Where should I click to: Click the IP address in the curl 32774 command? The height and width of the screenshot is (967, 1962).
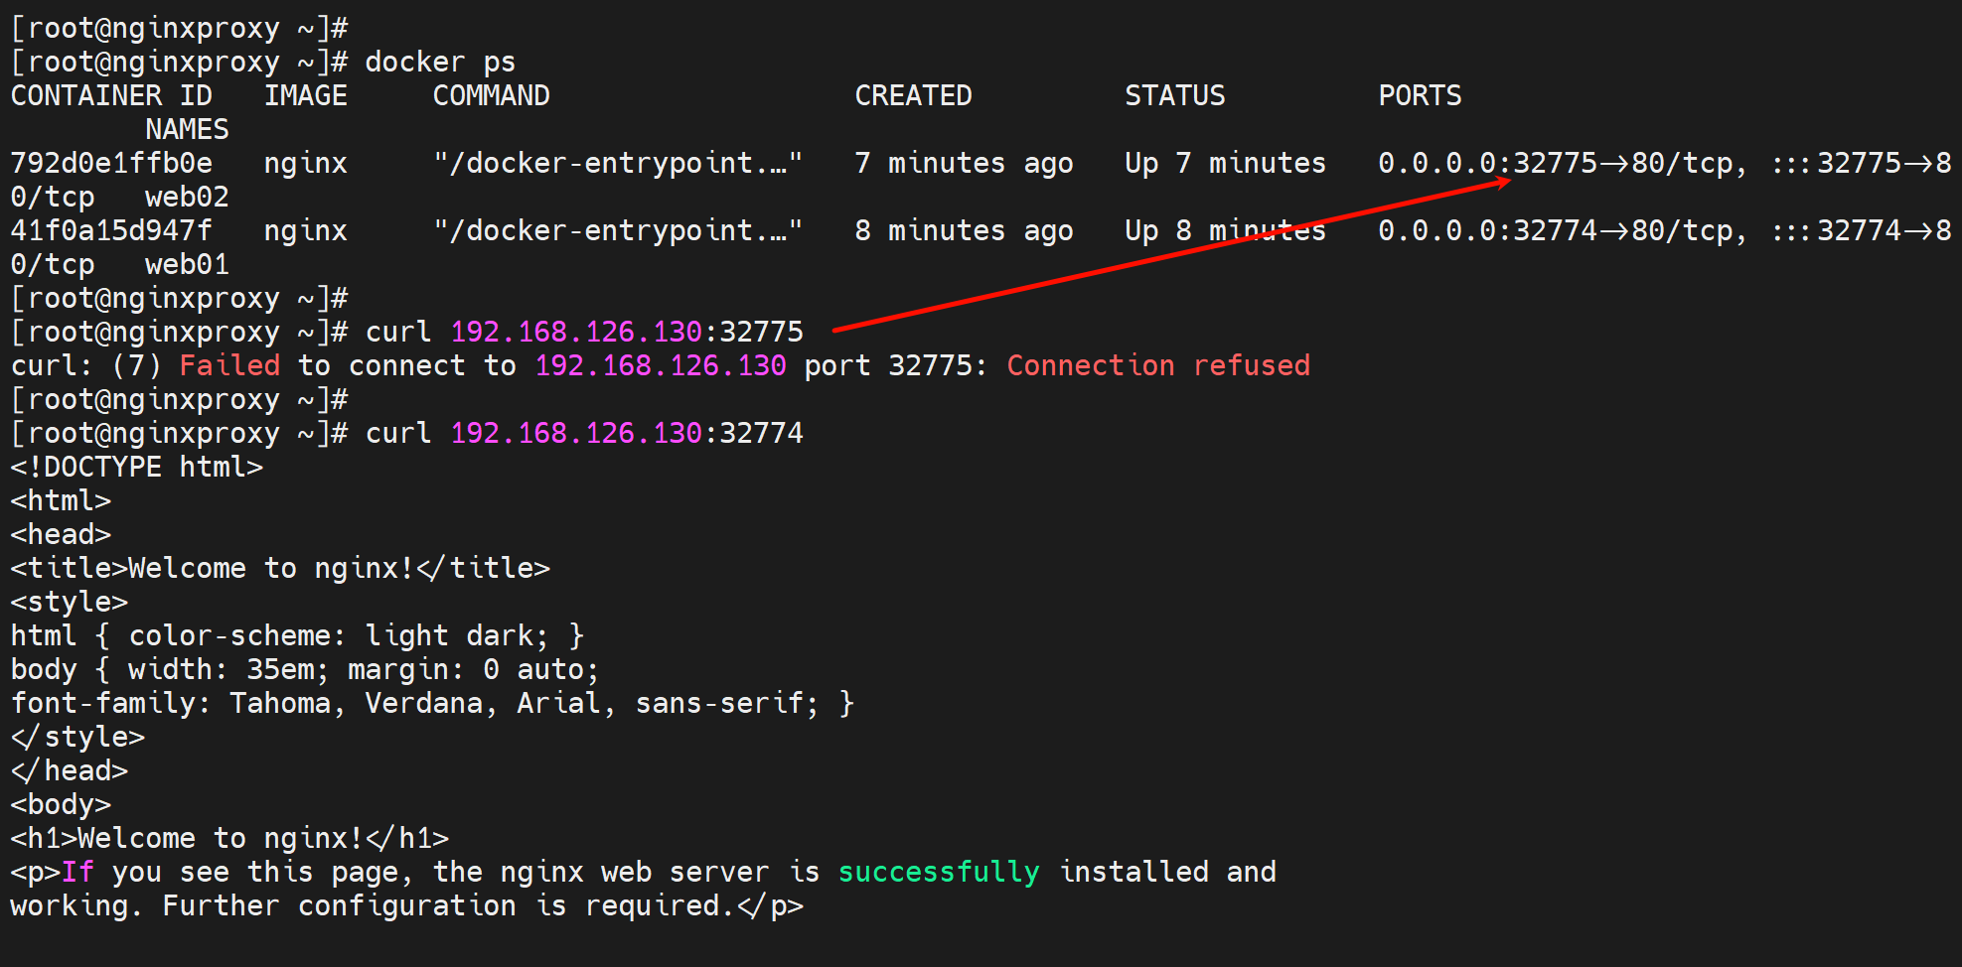pyautogui.click(x=576, y=433)
